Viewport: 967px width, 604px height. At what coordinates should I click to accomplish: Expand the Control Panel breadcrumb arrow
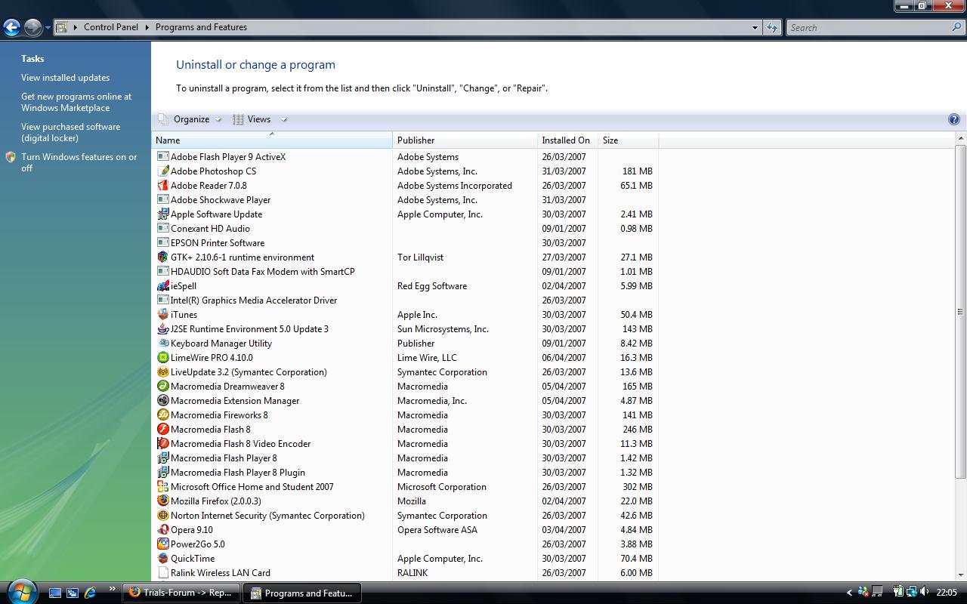(147, 27)
